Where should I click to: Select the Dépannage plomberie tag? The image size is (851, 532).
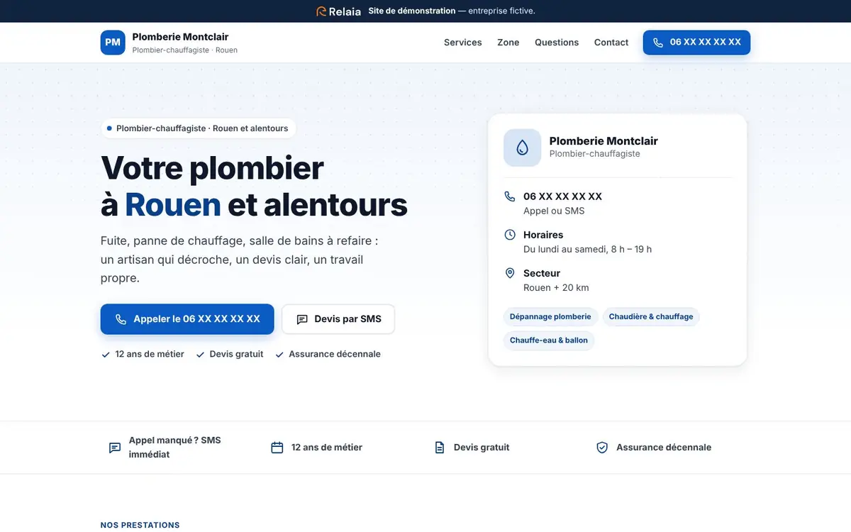click(550, 316)
